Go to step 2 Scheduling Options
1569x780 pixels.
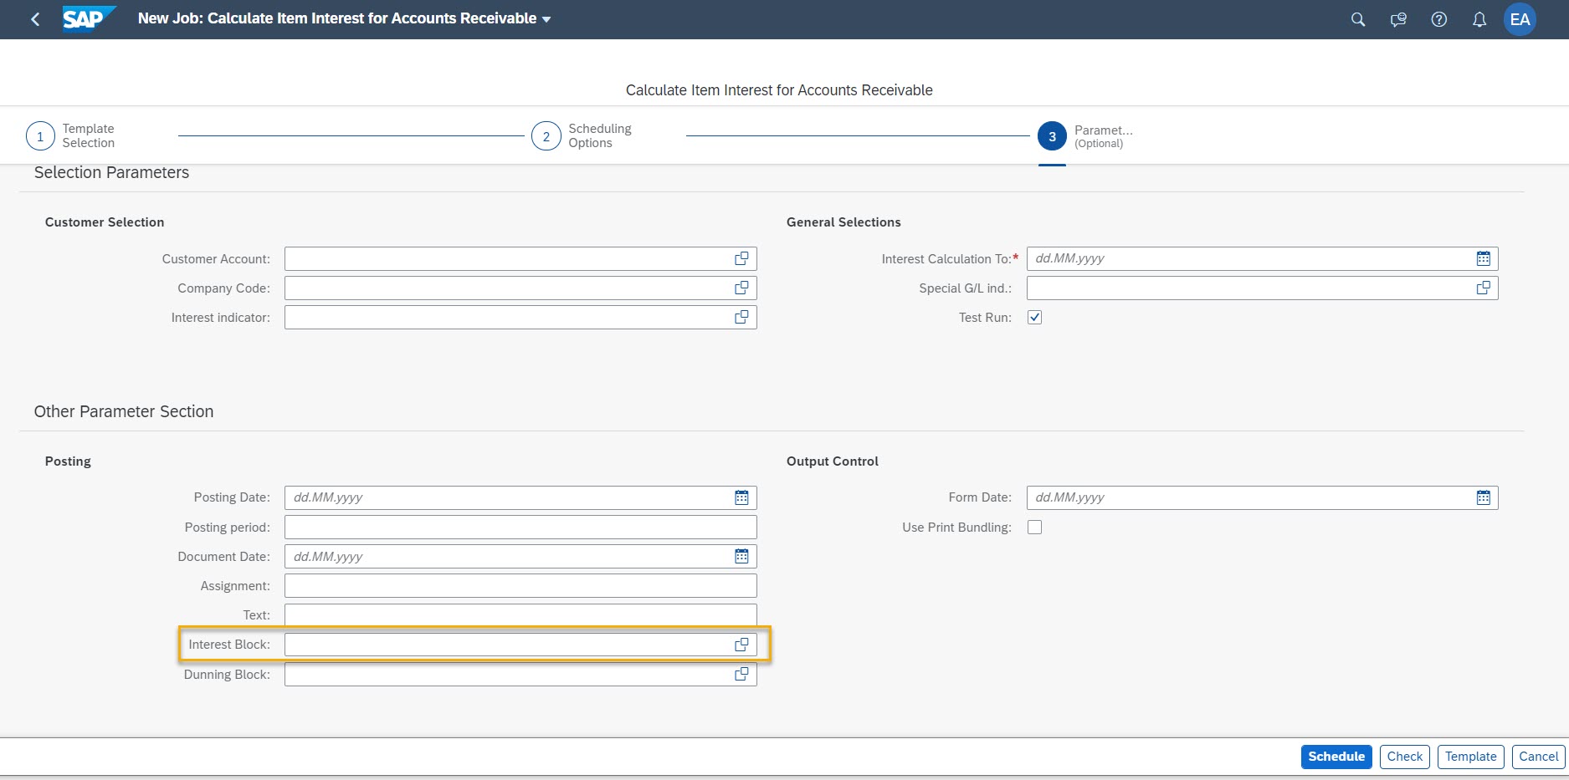582,135
